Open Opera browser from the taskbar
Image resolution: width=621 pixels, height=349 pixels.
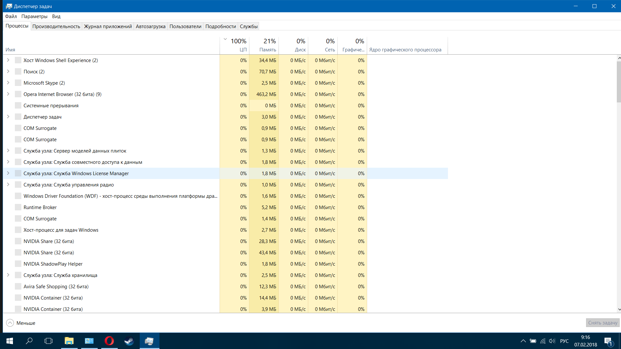click(109, 341)
